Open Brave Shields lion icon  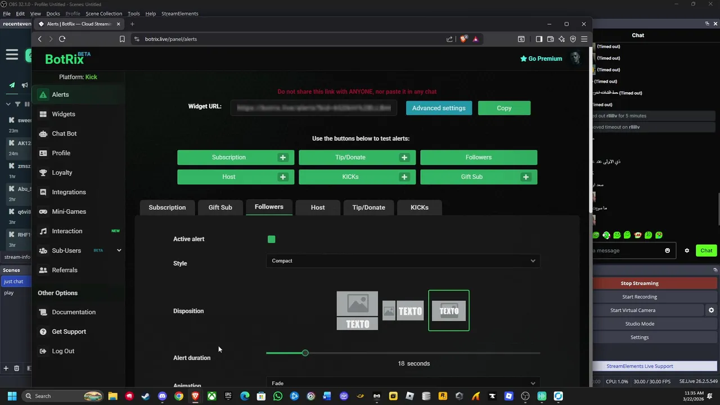[463, 39]
